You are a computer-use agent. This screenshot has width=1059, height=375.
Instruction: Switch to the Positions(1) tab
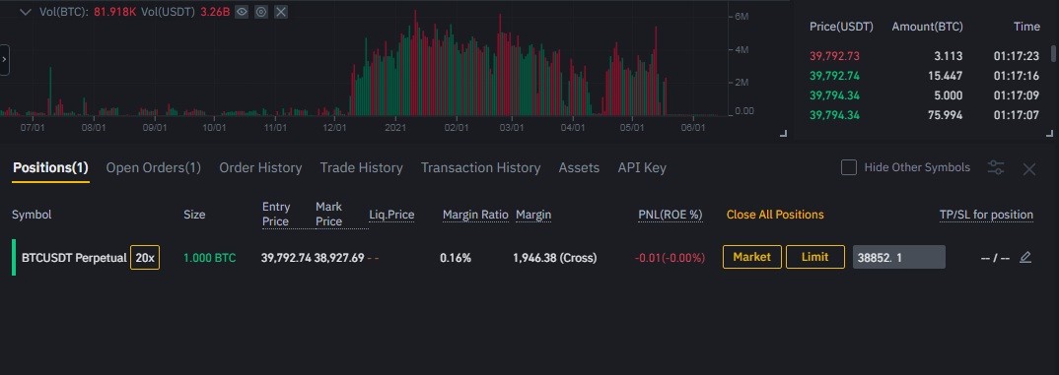click(50, 167)
